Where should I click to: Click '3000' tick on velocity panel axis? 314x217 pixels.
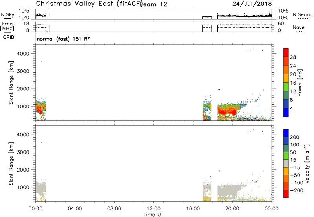click(x=23, y=152)
